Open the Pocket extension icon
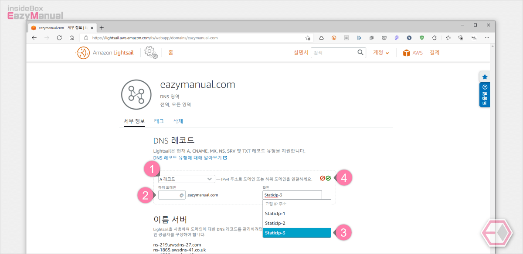 (384, 38)
